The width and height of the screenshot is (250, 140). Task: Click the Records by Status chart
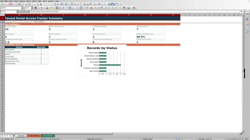point(102,60)
